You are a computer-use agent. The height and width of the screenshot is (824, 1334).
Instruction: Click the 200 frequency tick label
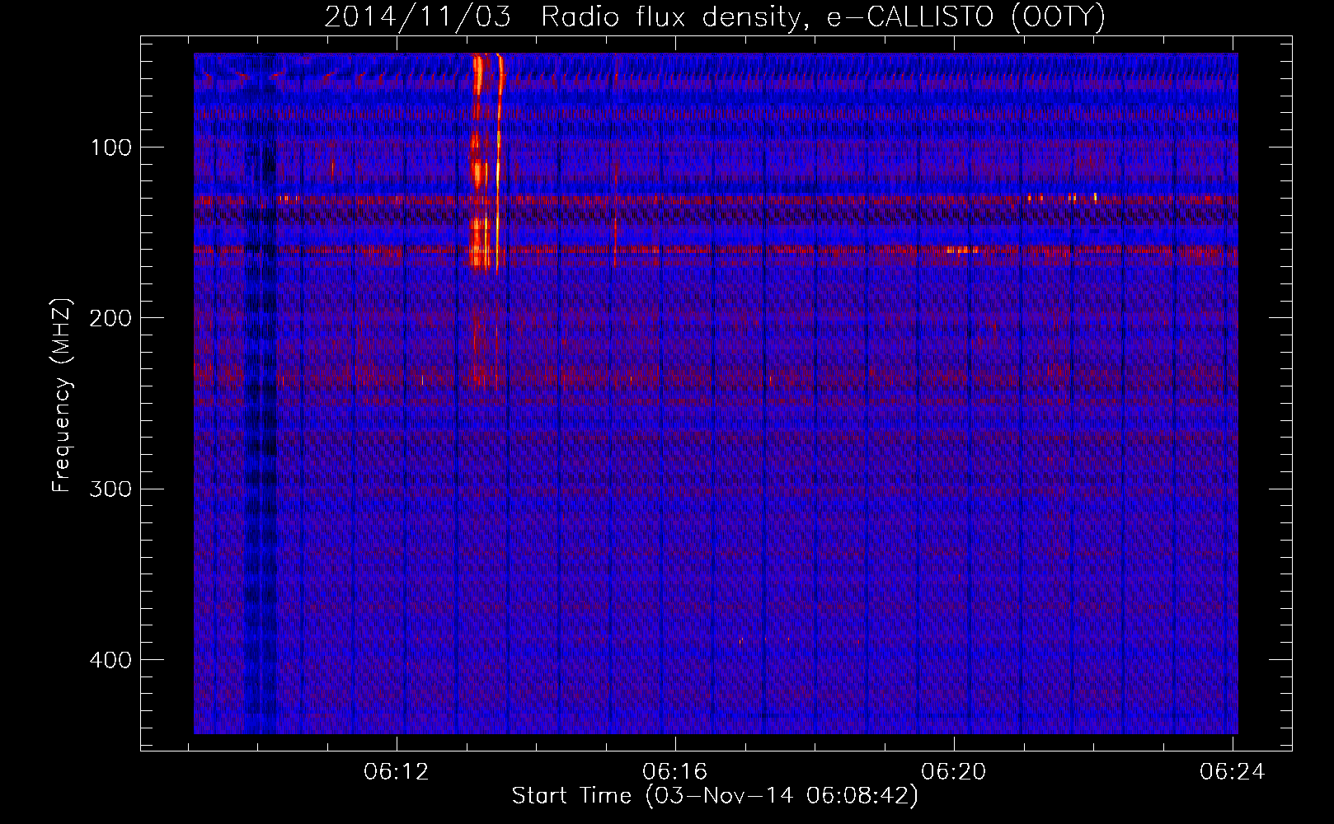tap(109, 318)
